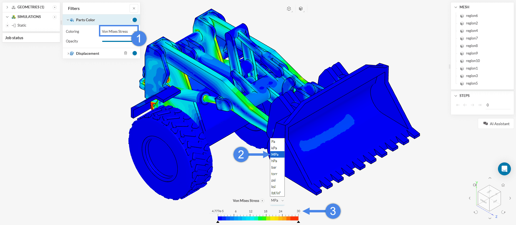Click the step number input field

coord(497,105)
